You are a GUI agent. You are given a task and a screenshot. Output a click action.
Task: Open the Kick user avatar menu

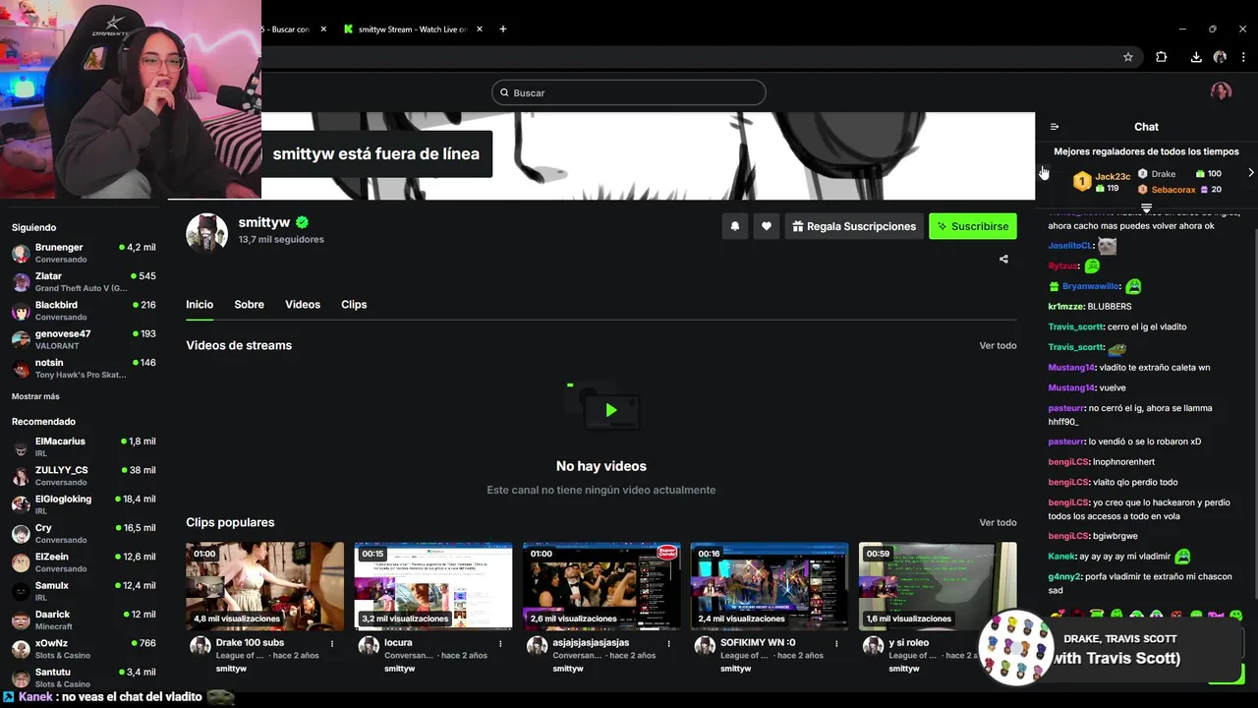pyautogui.click(x=1221, y=91)
